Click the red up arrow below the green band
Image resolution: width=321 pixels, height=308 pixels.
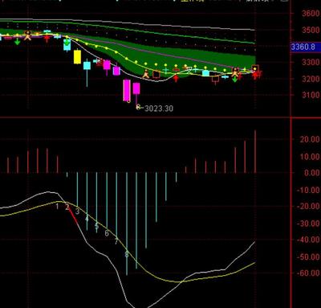[x=176, y=79]
